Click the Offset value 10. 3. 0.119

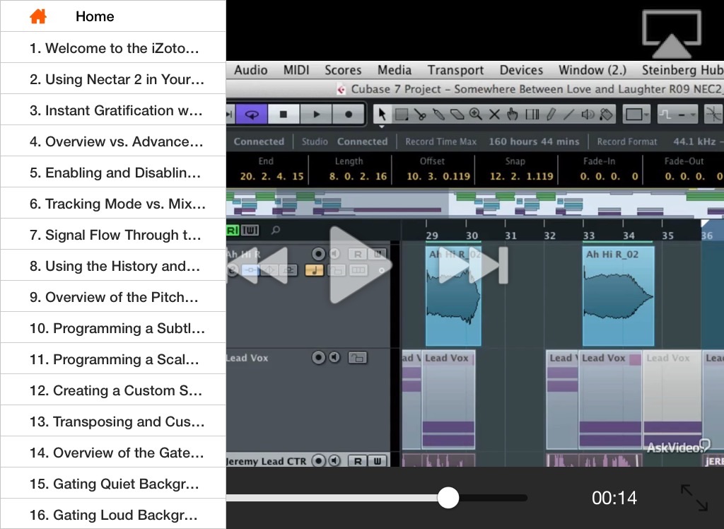[438, 176]
